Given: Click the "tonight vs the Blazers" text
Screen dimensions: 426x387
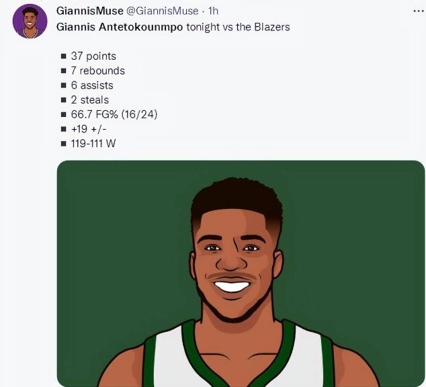Looking at the screenshot, I should pyautogui.click(x=238, y=27).
